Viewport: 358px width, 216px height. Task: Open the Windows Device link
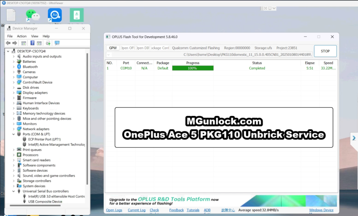pyautogui.click(x=321, y=210)
